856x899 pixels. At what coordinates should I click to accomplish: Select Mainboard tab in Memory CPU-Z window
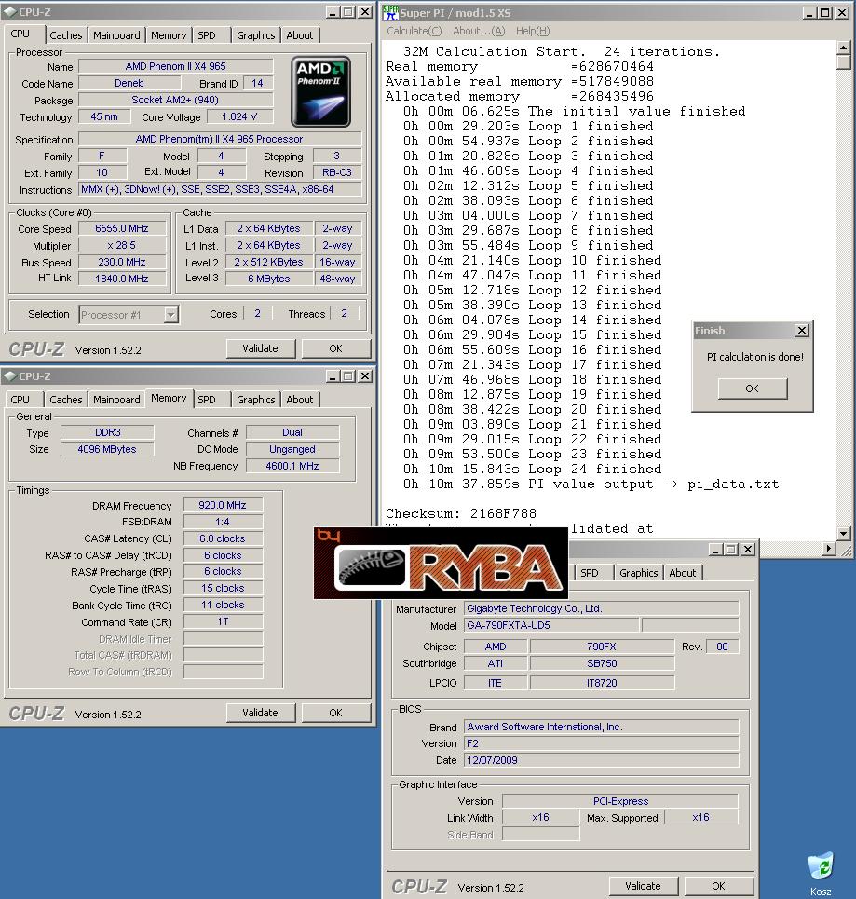[x=116, y=400]
